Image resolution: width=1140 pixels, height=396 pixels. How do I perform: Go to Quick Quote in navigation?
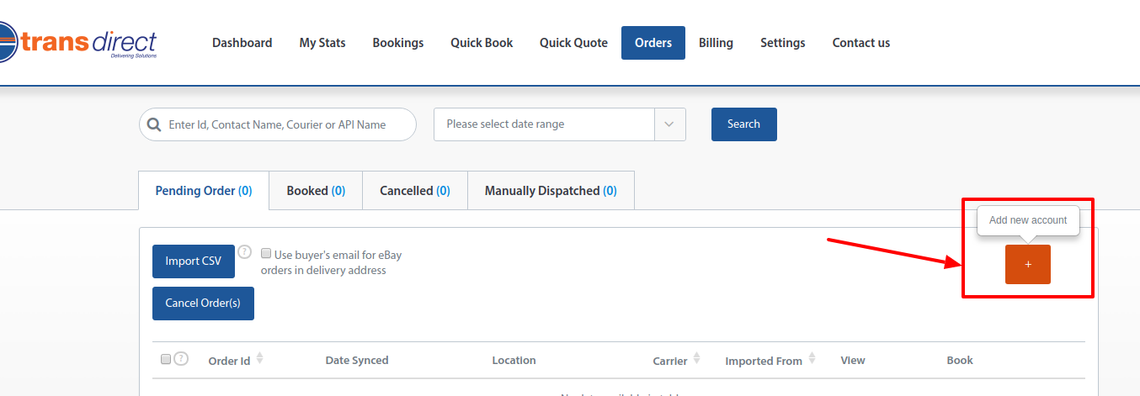tap(573, 43)
